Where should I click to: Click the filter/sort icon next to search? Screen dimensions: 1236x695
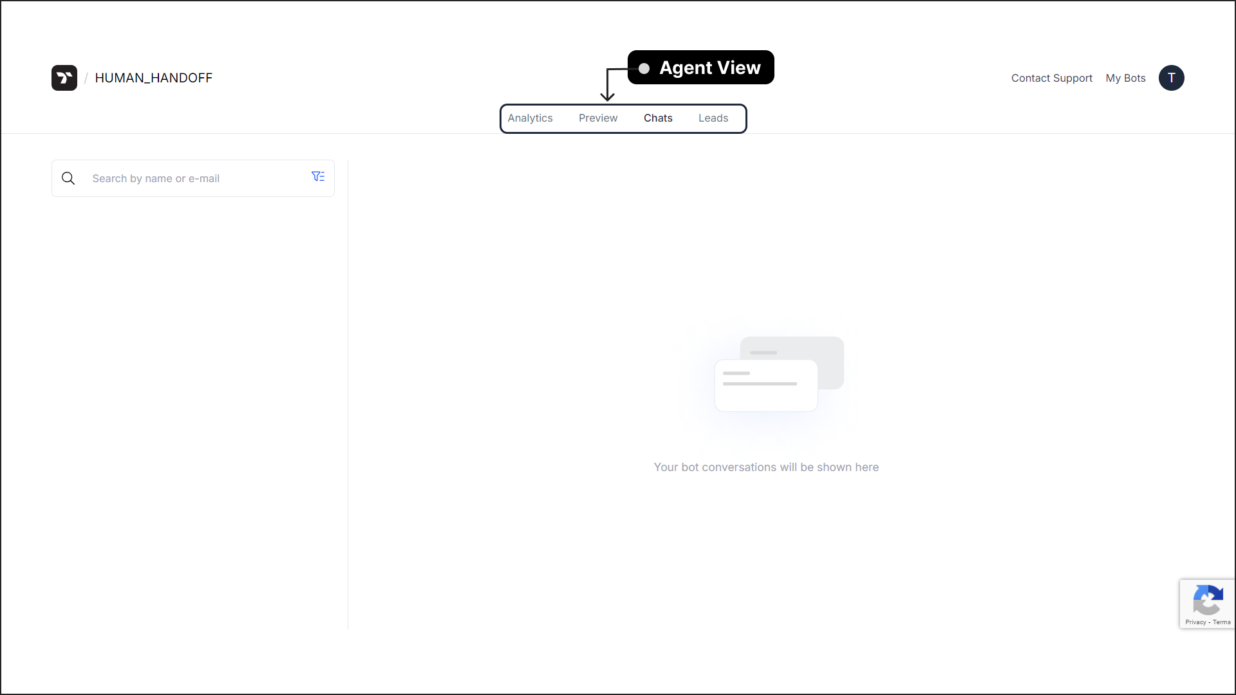[x=319, y=176]
